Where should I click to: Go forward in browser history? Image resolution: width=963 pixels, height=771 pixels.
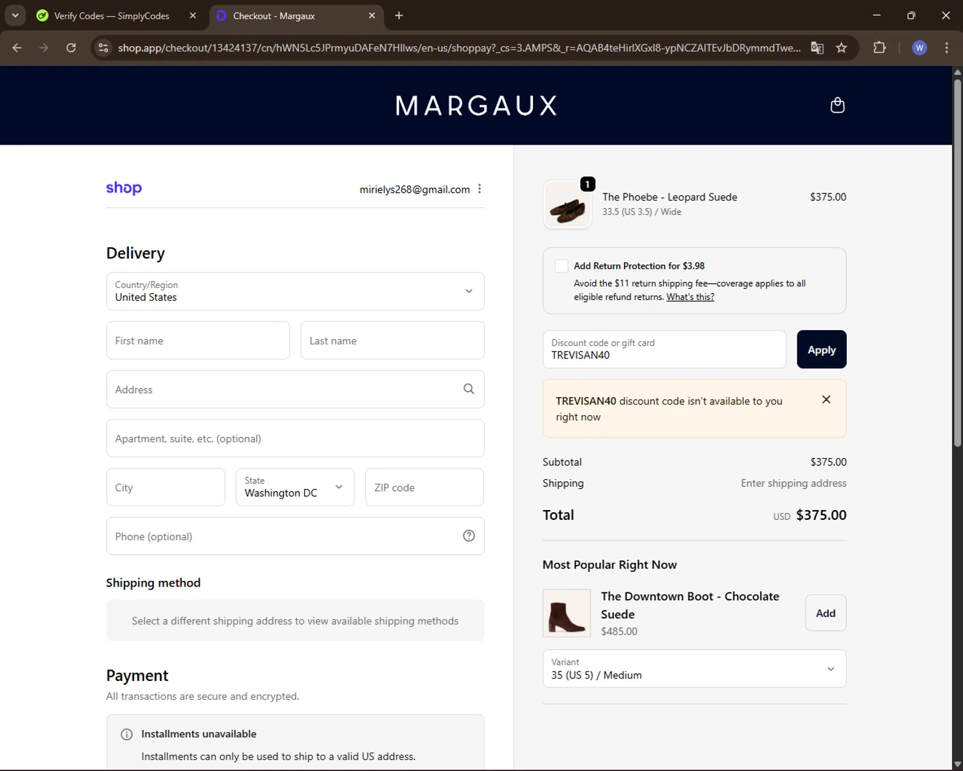point(44,48)
